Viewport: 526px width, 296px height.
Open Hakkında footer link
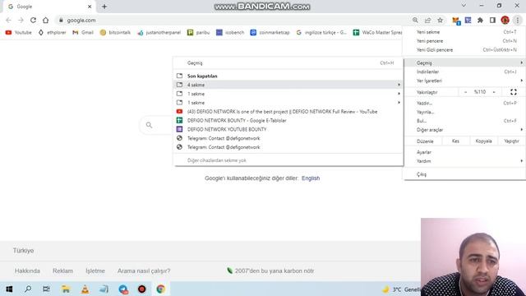27,271
